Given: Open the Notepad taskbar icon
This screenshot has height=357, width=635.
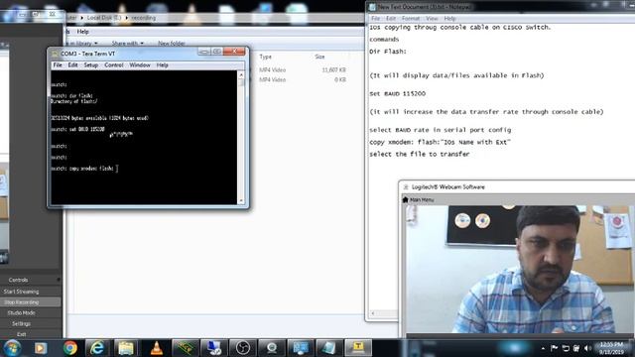Looking at the screenshot, I should tap(328, 348).
